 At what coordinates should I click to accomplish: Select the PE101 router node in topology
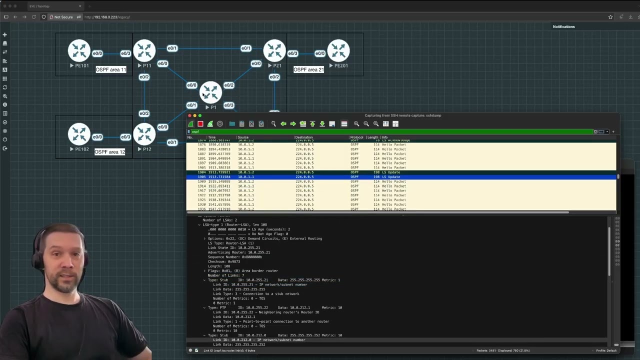pos(79,51)
